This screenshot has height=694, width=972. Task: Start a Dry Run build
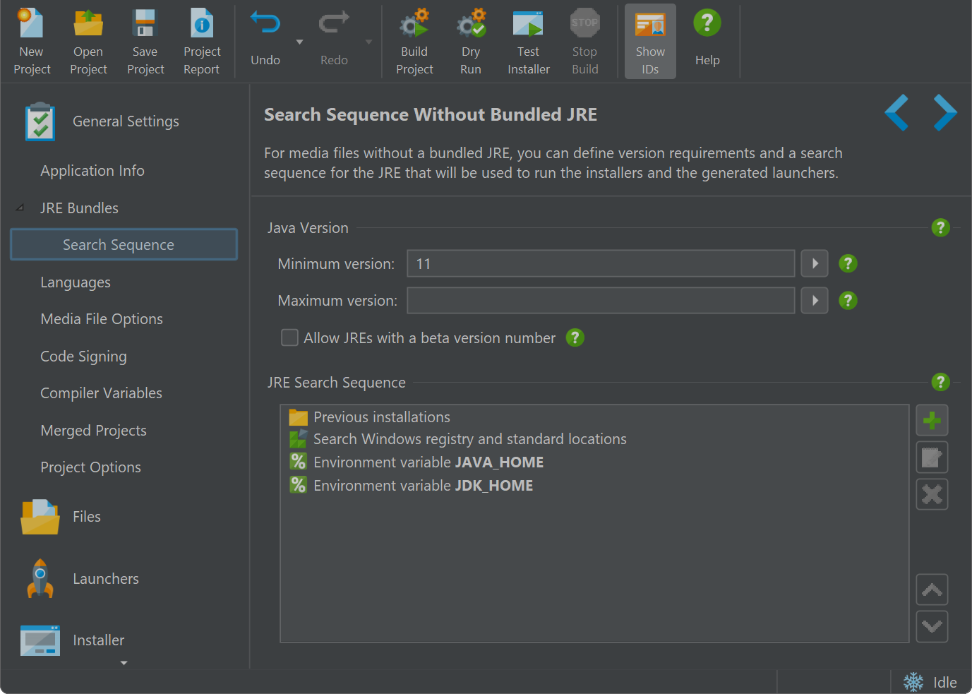click(x=471, y=41)
